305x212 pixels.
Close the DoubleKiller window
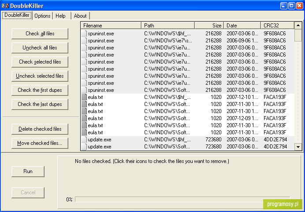point(299,6)
